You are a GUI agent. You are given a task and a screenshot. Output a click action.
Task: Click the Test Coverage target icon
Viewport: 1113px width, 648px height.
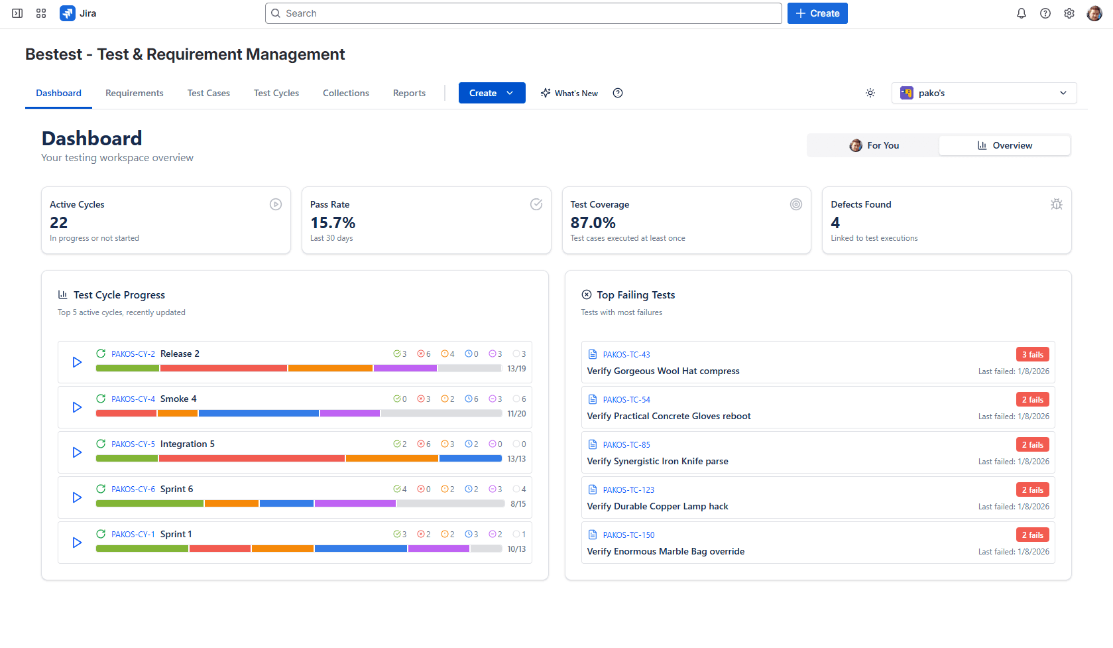point(796,204)
